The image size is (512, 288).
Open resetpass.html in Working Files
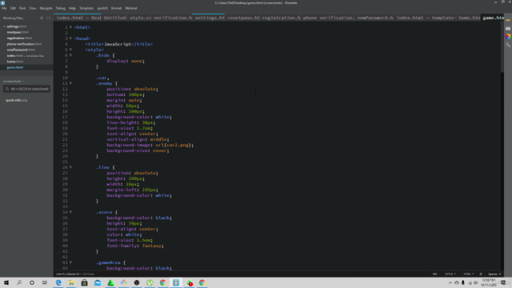pos(18,32)
